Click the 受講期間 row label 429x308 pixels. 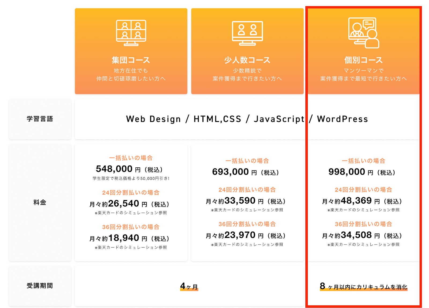click(40, 286)
